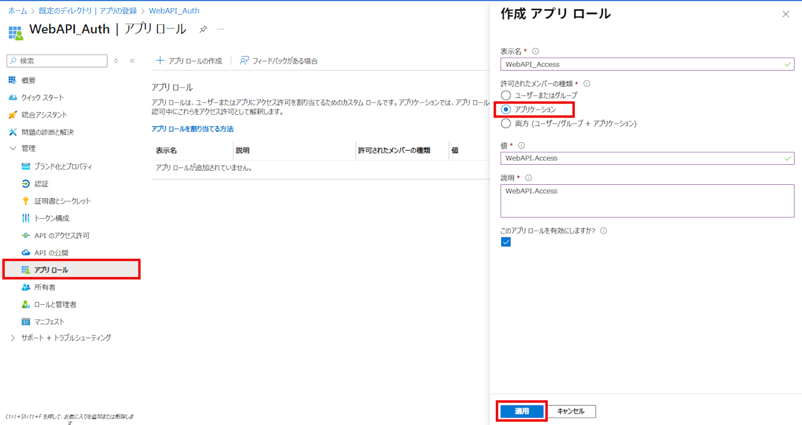Open the トークン構成 menu item
The image size is (802, 425).
tap(51, 218)
